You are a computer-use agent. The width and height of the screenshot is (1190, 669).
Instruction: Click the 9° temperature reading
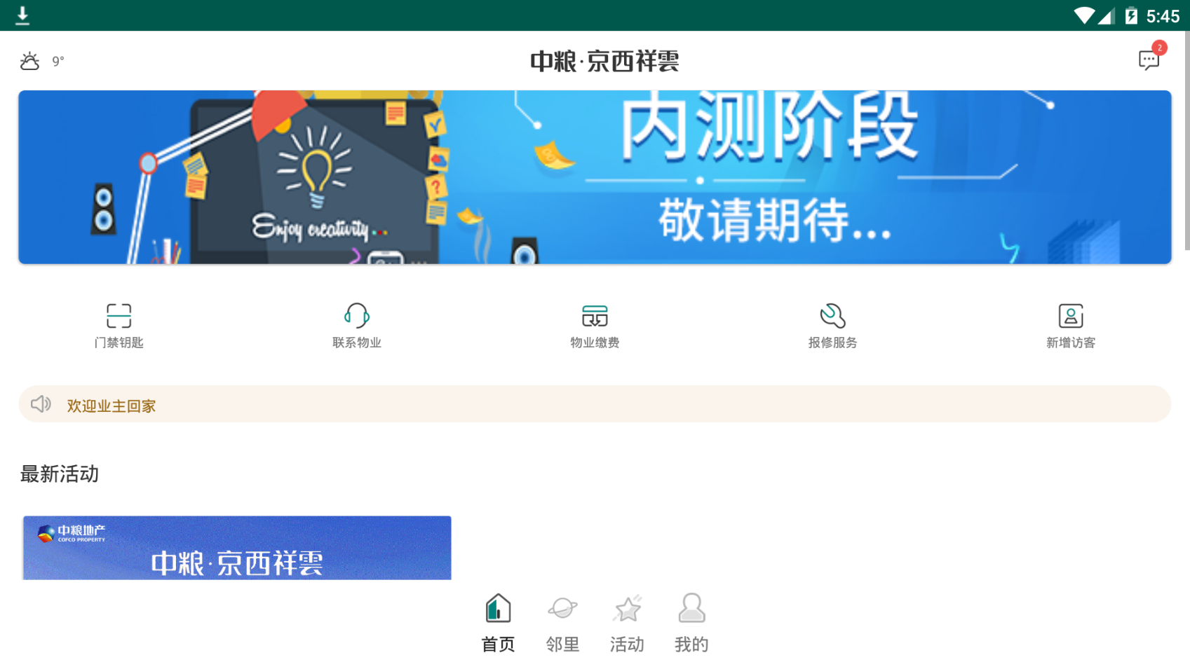pos(58,62)
